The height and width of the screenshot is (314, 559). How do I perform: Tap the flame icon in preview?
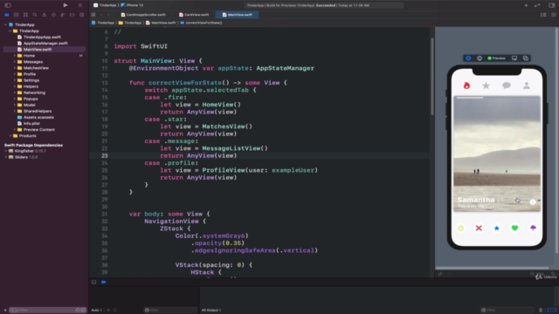[x=466, y=85]
